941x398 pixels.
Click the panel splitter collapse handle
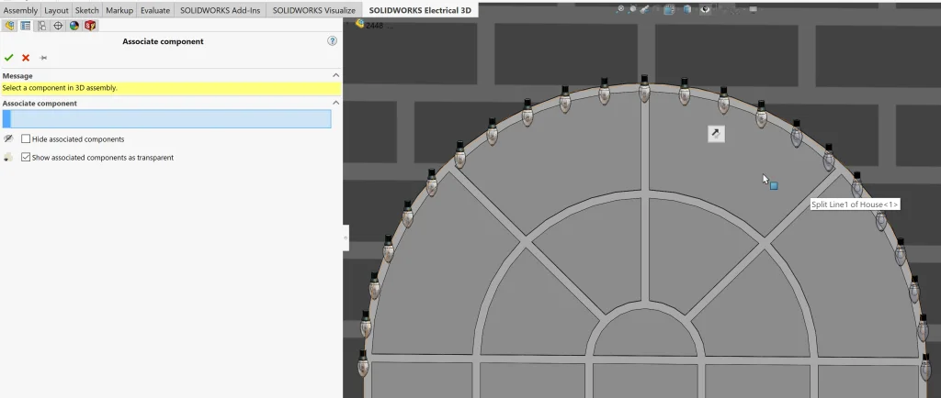point(346,238)
